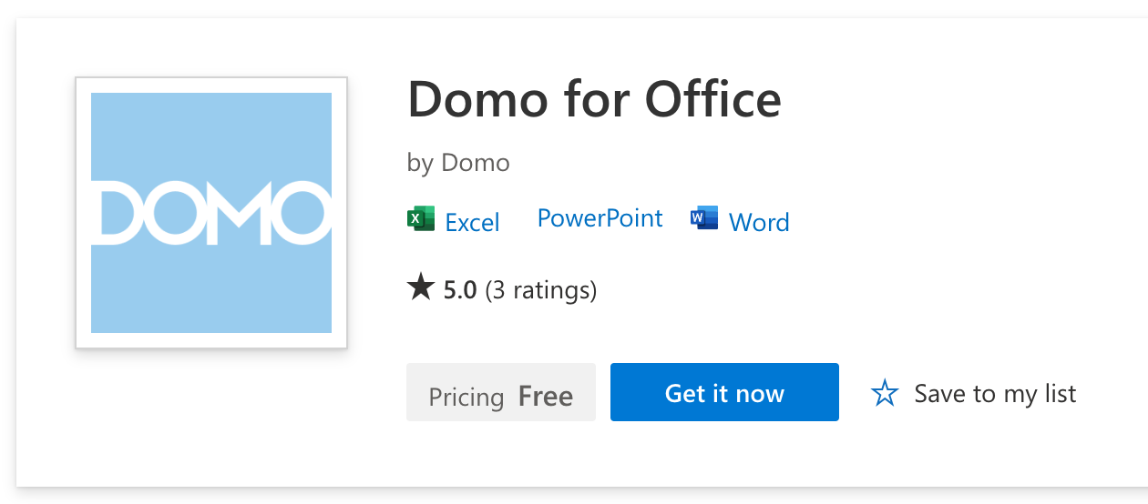
Task: Click the Save to my list text
Action: click(x=995, y=394)
